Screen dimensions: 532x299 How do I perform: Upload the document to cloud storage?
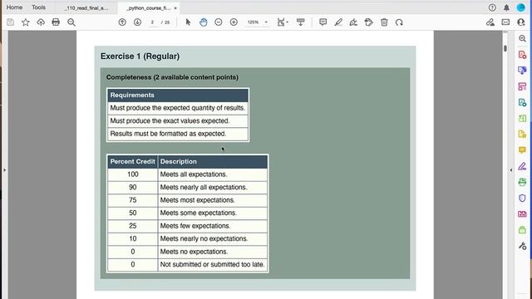41,22
